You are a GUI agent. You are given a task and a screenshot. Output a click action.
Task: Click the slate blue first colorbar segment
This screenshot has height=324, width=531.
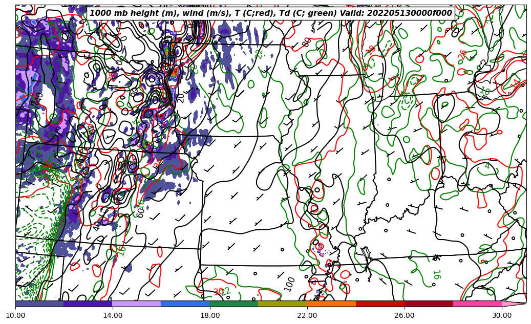(x=39, y=304)
